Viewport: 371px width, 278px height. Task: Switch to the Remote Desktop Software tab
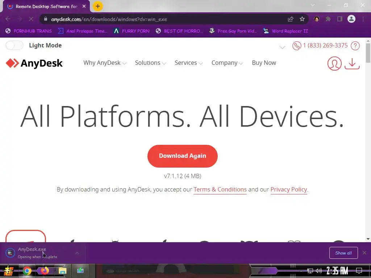point(46,7)
